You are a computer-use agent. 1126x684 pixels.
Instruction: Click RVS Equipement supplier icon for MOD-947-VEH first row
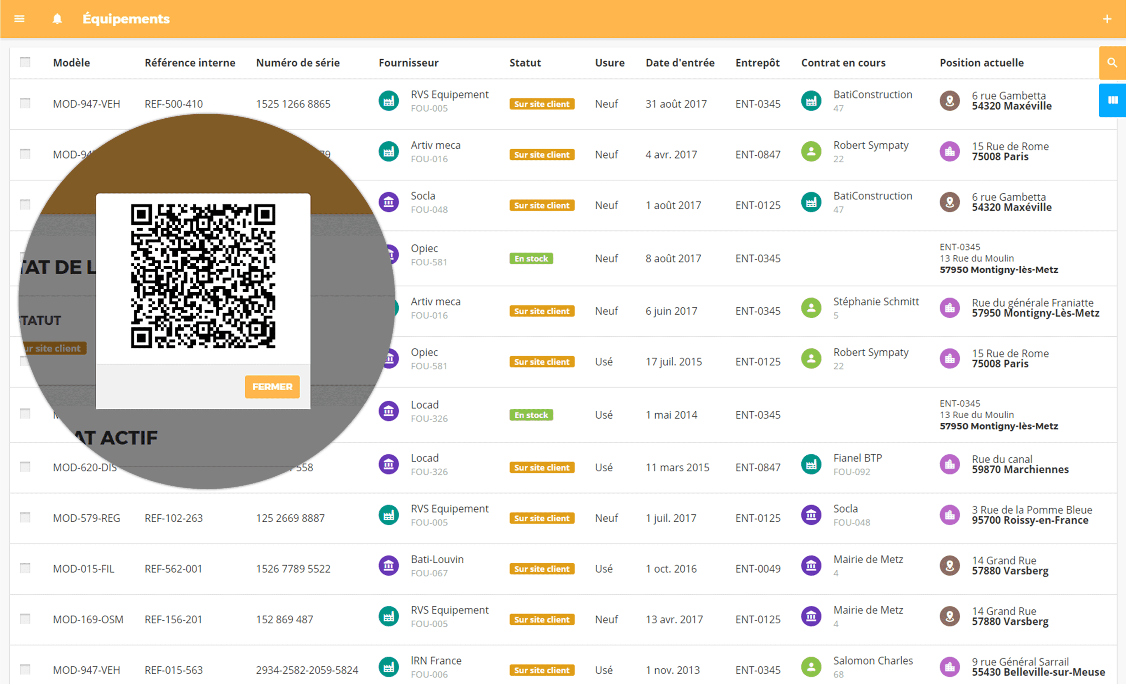tap(388, 101)
